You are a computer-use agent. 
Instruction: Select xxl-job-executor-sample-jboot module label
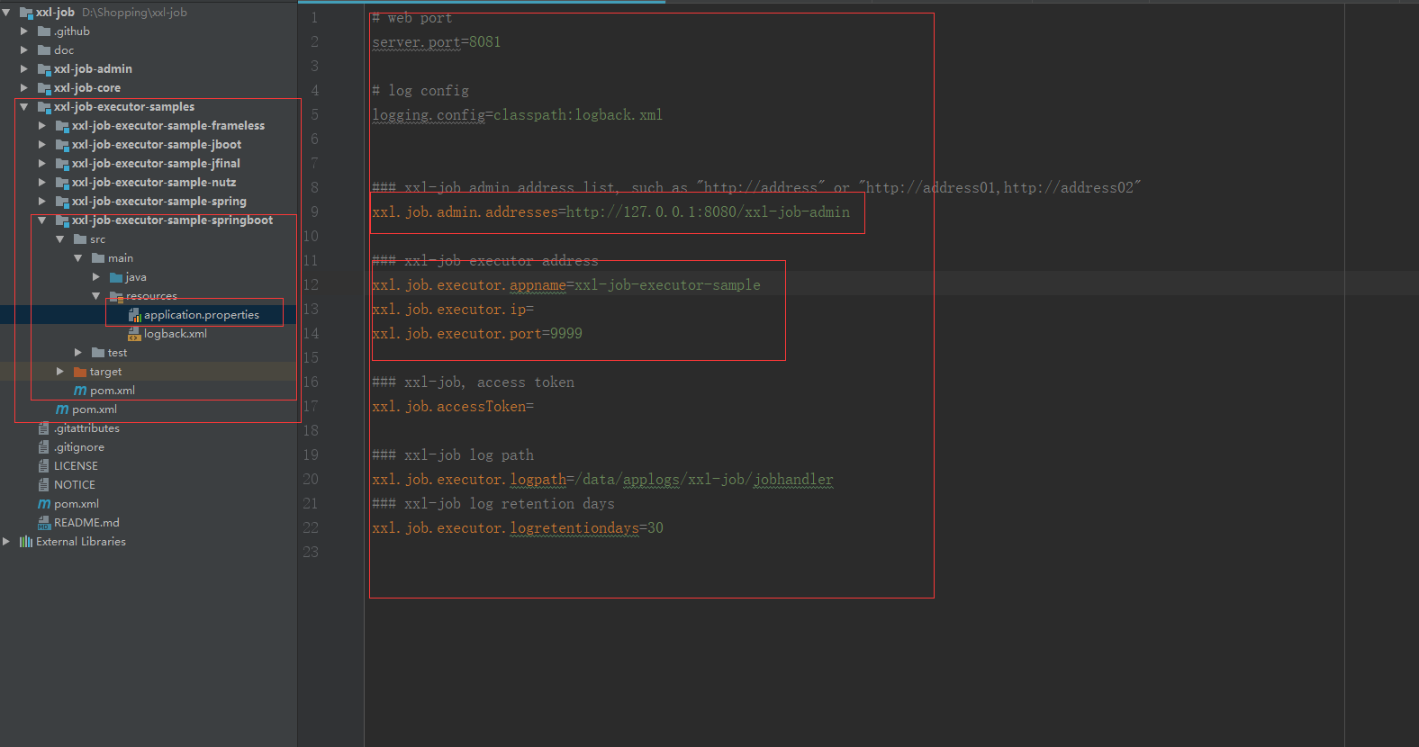(x=157, y=145)
